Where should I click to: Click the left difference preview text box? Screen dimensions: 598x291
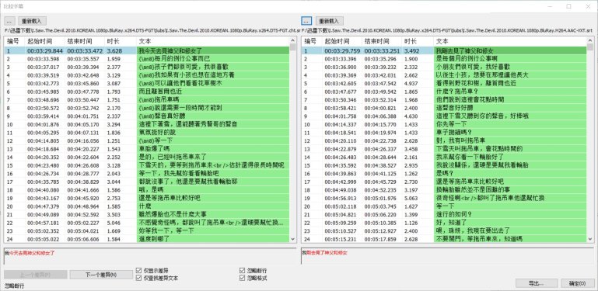tap(150, 256)
